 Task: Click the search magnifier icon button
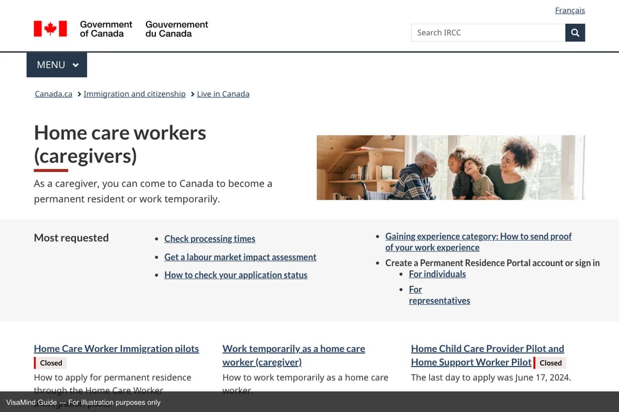coord(575,32)
